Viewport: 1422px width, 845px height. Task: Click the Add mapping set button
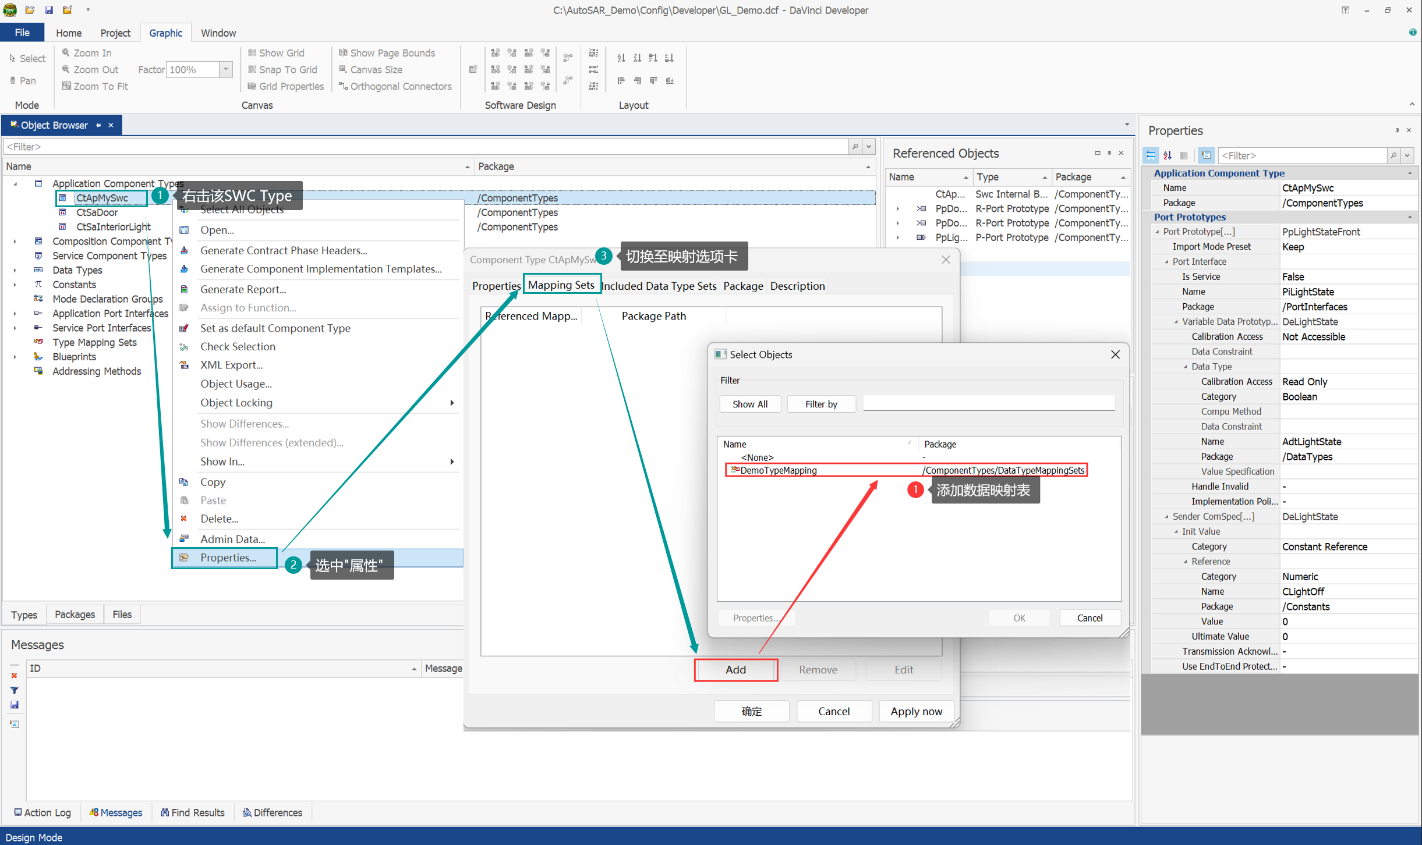[x=735, y=669]
